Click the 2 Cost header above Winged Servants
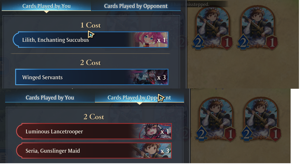This screenshot has height=164, width=300. (91, 63)
